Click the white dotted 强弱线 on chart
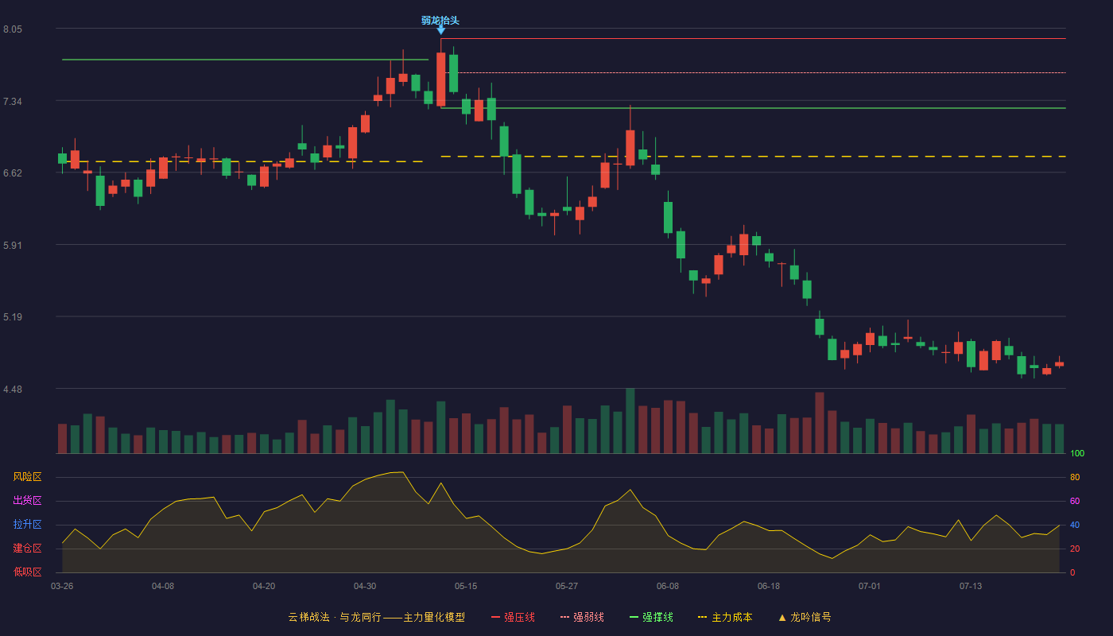This screenshot has height=636, width=1113. tap(755, 72)
